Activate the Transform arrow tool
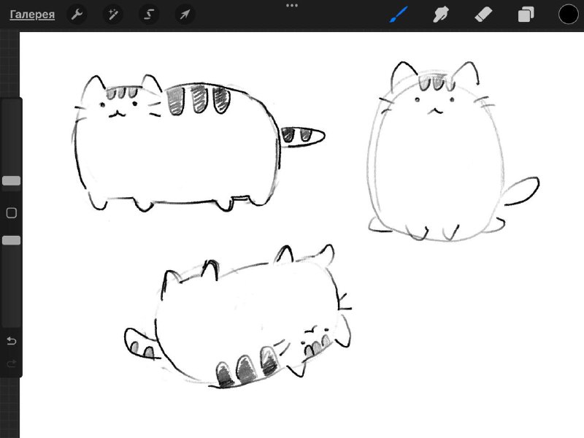584x438 pixels. pyautogui.click(x=185, y=15)
